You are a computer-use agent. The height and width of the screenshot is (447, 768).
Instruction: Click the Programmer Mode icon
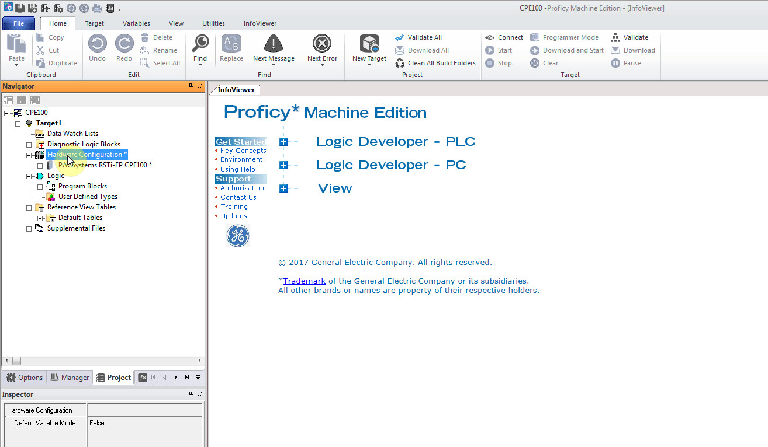[535, 37]
